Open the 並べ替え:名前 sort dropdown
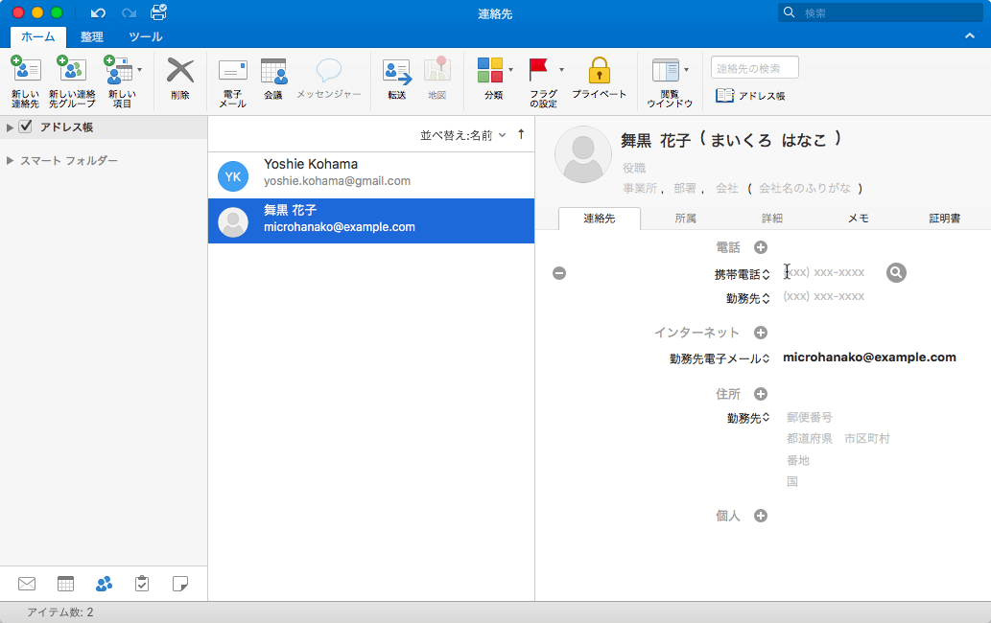This screenshot has width=991, height=623. tap(461, 134)
